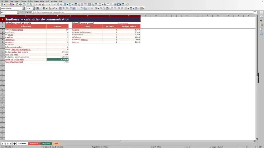The image size is (264, 148).
Task: Expand the Name Box dropdown
Action: click(18, 12)
